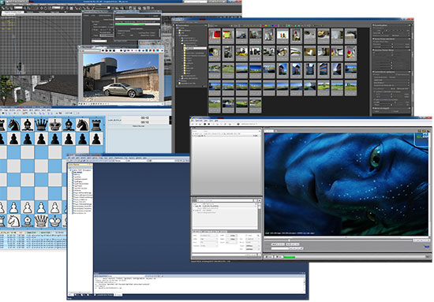Filter by blue color label in photo browser toolbar
The image size is (434, 302).
coord(273,26)
